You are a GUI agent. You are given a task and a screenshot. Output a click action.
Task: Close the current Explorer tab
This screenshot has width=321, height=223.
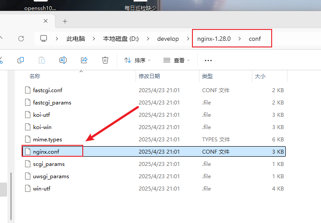tap(46, 21)
